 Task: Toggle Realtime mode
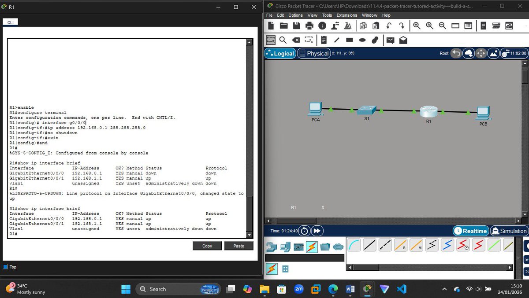point(470,231)
